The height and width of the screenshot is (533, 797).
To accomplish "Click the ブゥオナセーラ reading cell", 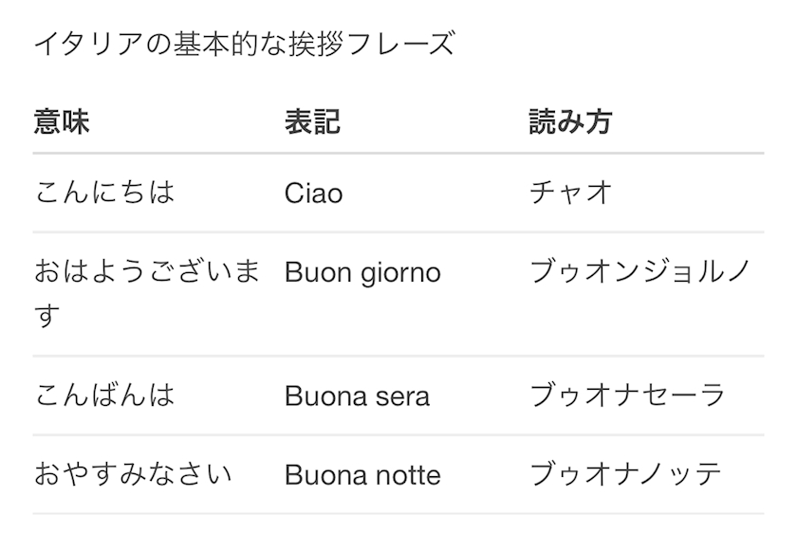I will point(627,395).
